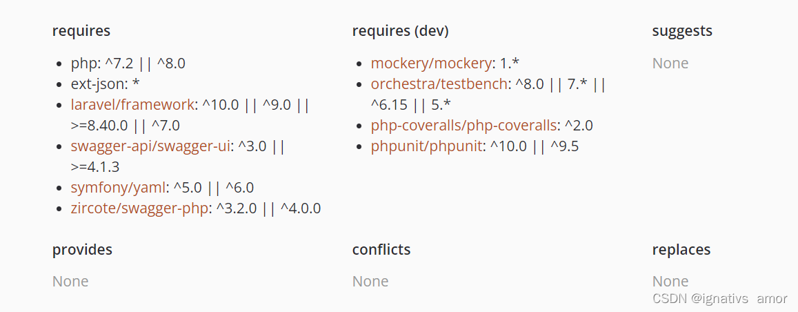Click the ext-json requirement entry
This screenshot has height=312, width=798.
106,84
